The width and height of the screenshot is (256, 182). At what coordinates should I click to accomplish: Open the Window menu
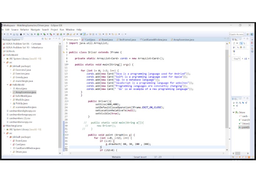click(x=70, y=29)
